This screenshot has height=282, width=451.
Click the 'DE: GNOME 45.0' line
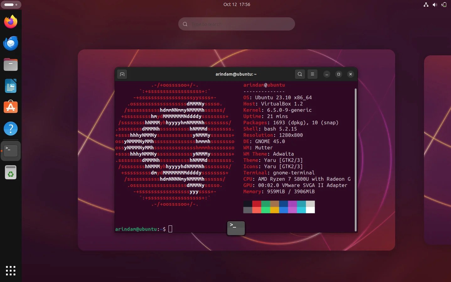(264, 141)
